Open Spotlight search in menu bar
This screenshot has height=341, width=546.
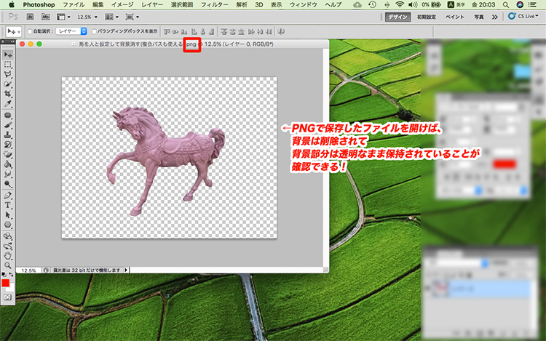click(x=506, y=4)
